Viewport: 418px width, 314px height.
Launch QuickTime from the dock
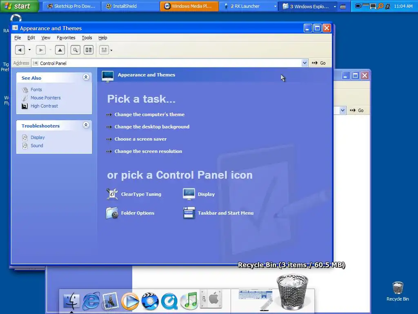(x=169, y=301)
